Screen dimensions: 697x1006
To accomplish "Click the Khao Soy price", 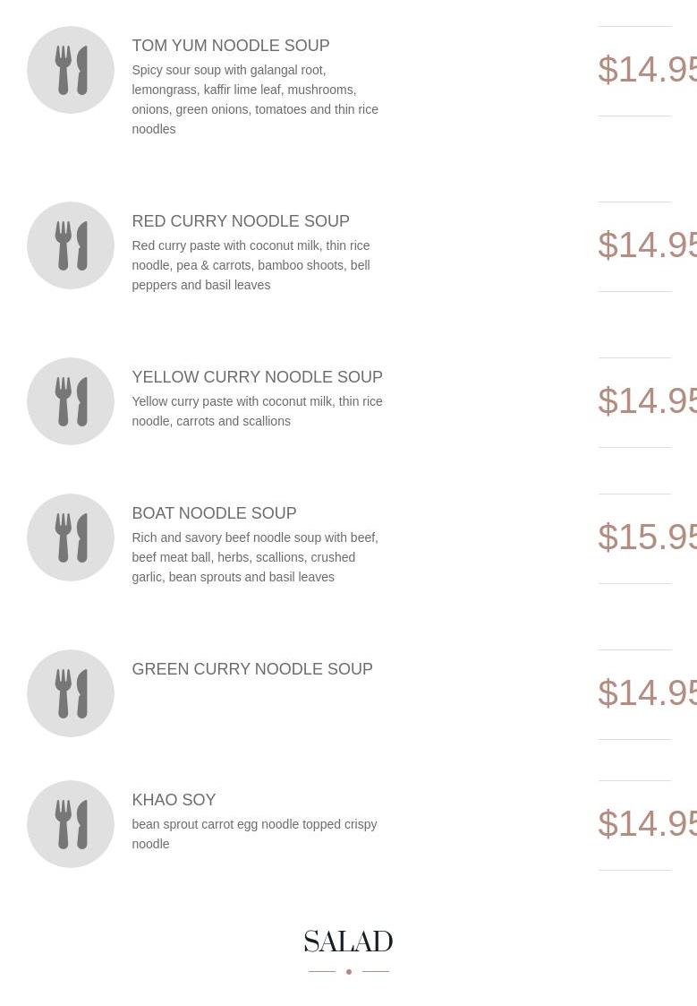I will coord(647,824).
